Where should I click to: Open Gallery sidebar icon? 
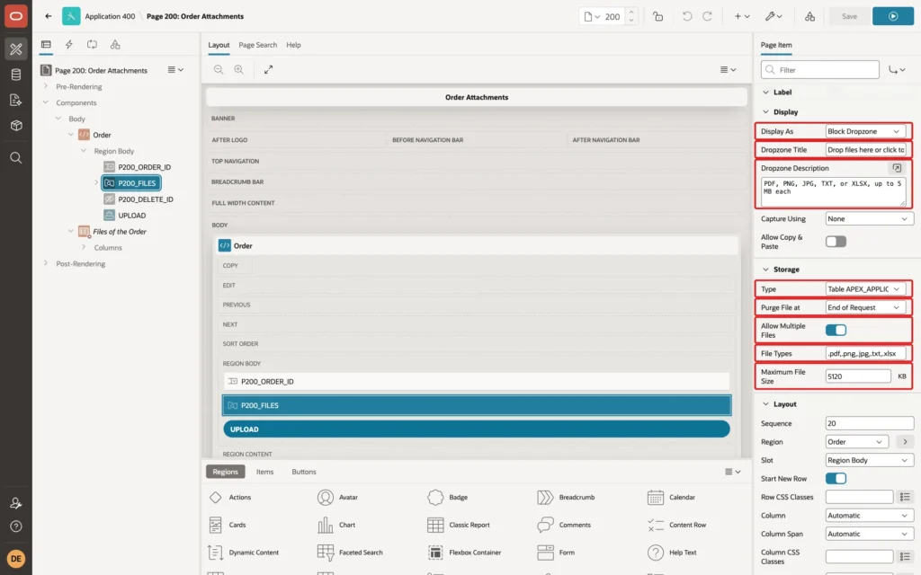[16, 126]
